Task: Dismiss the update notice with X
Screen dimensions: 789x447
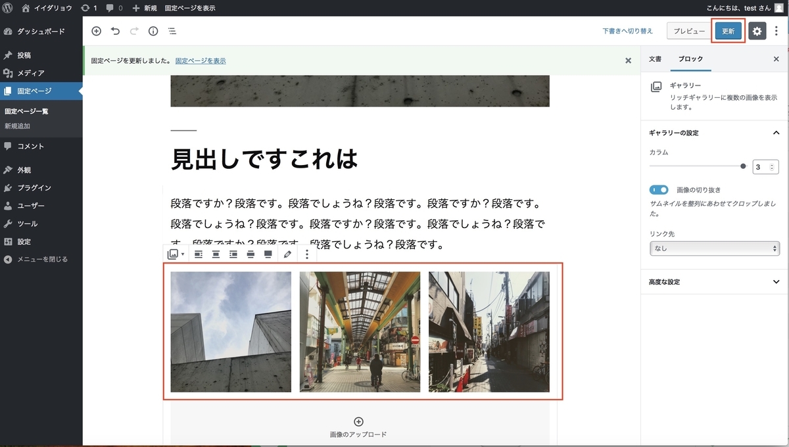Action: (628, 60)
